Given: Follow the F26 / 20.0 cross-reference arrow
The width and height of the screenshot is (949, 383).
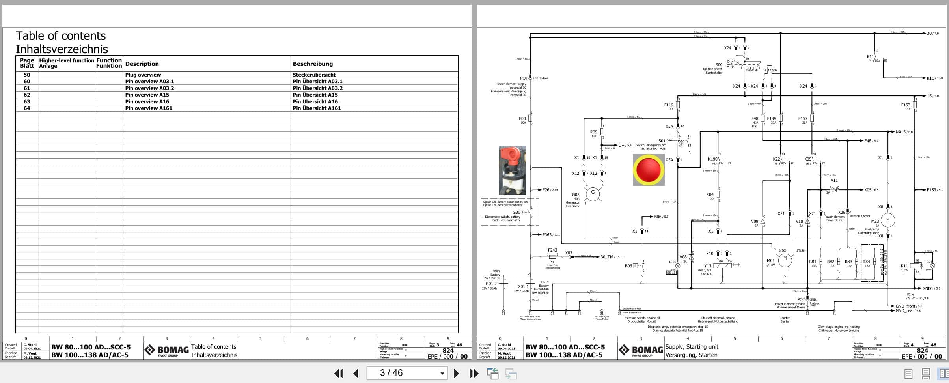Looking at the screenshot, I should (x=550, y=189).
